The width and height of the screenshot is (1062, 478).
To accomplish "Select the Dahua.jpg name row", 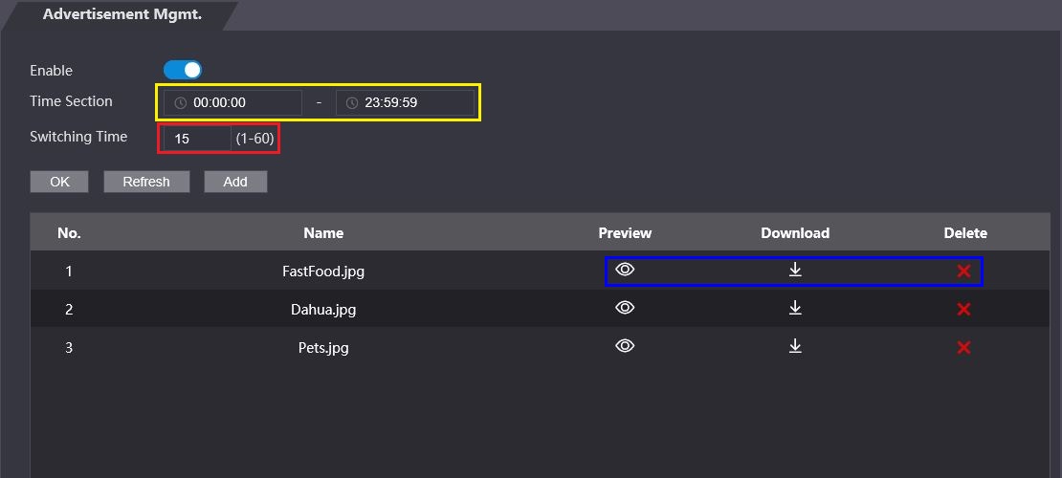I will (x=323, y=309).
